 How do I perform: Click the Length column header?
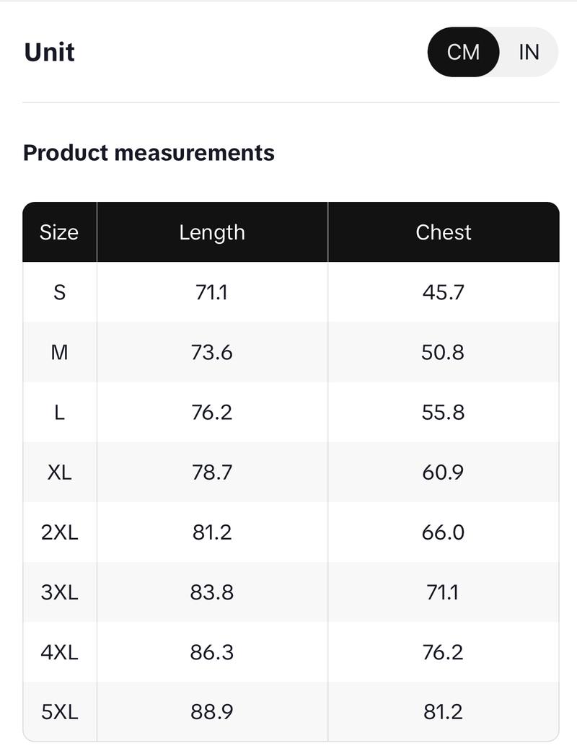(x=212, y=232)
